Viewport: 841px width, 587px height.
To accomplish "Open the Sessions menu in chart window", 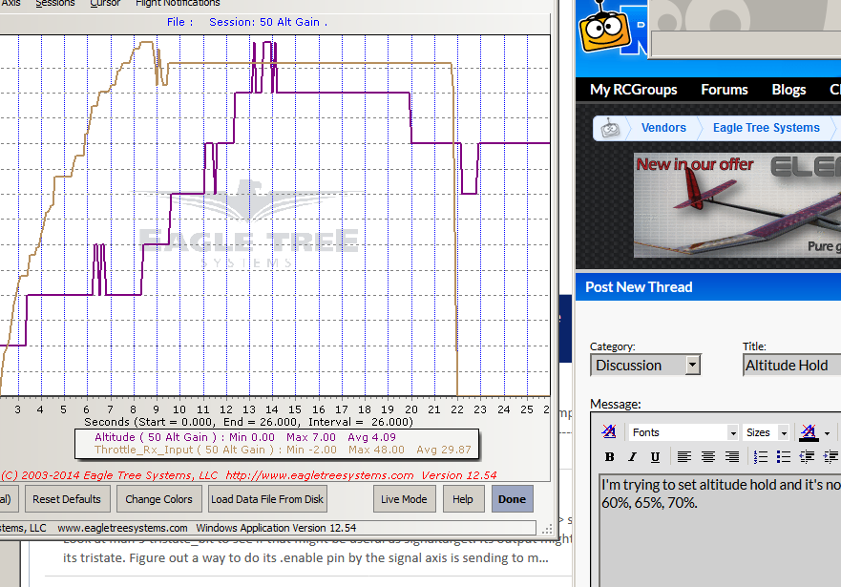I will tap(54, 4).
